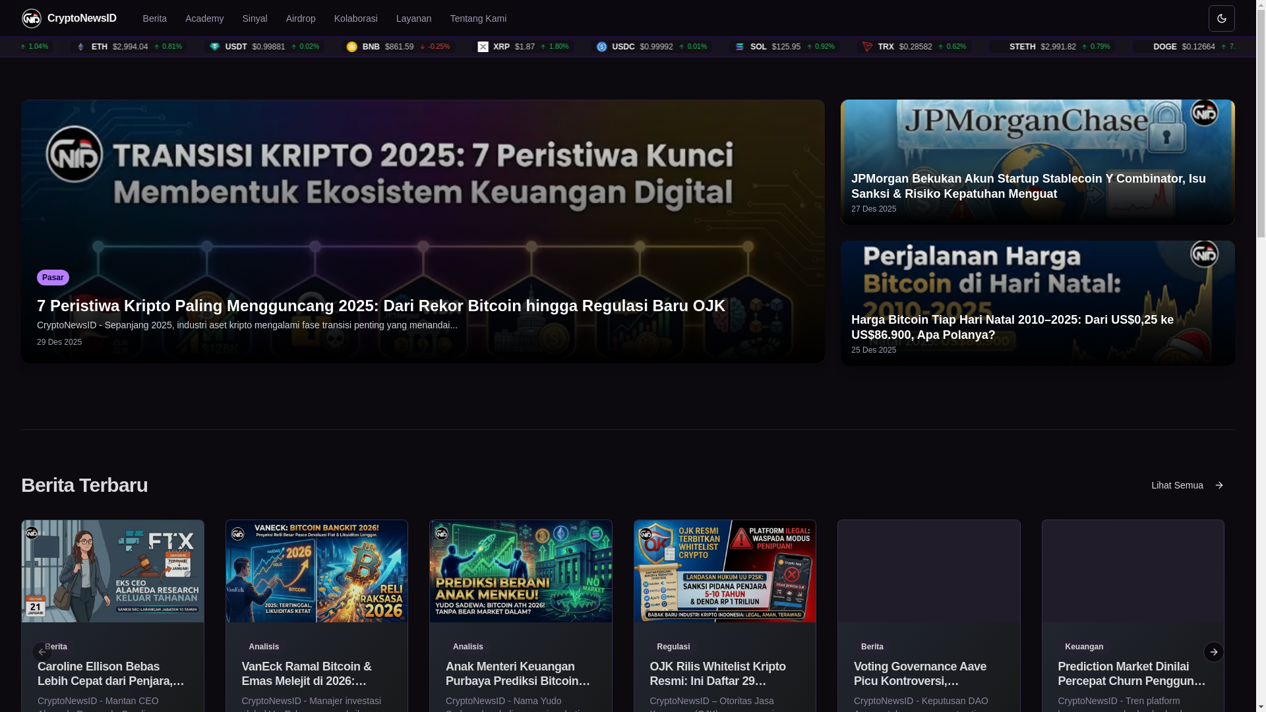The image size is (1266, 712).
Task: Click the USDC ticker coin icon
Action: click(602, 47)
